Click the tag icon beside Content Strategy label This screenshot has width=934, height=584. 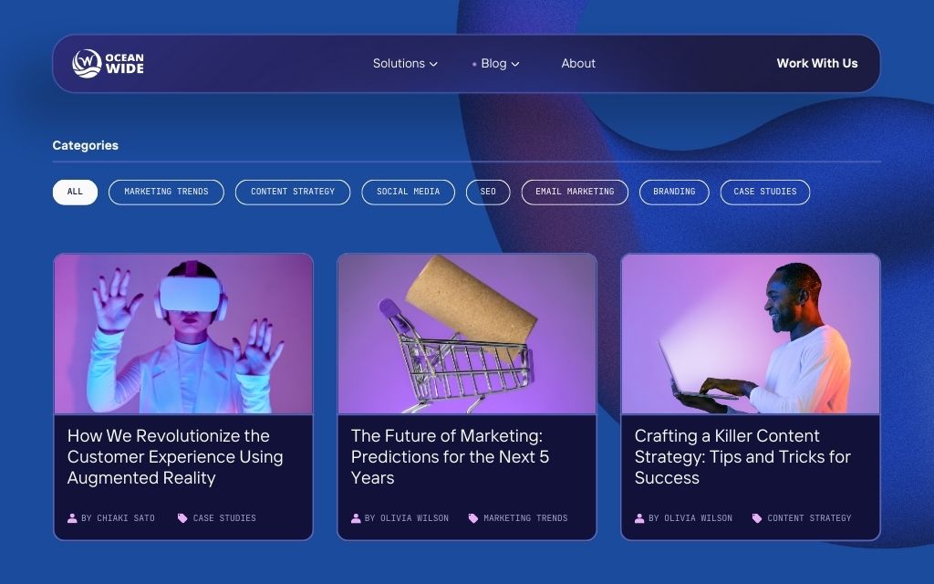pyautogui.click(x=756, y=518)
